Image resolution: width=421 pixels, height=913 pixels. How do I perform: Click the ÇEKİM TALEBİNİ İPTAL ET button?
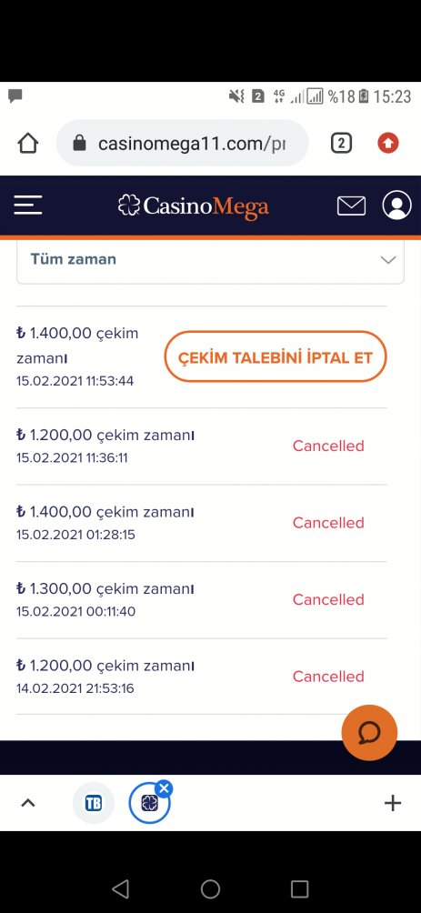[x=276, y=356]
